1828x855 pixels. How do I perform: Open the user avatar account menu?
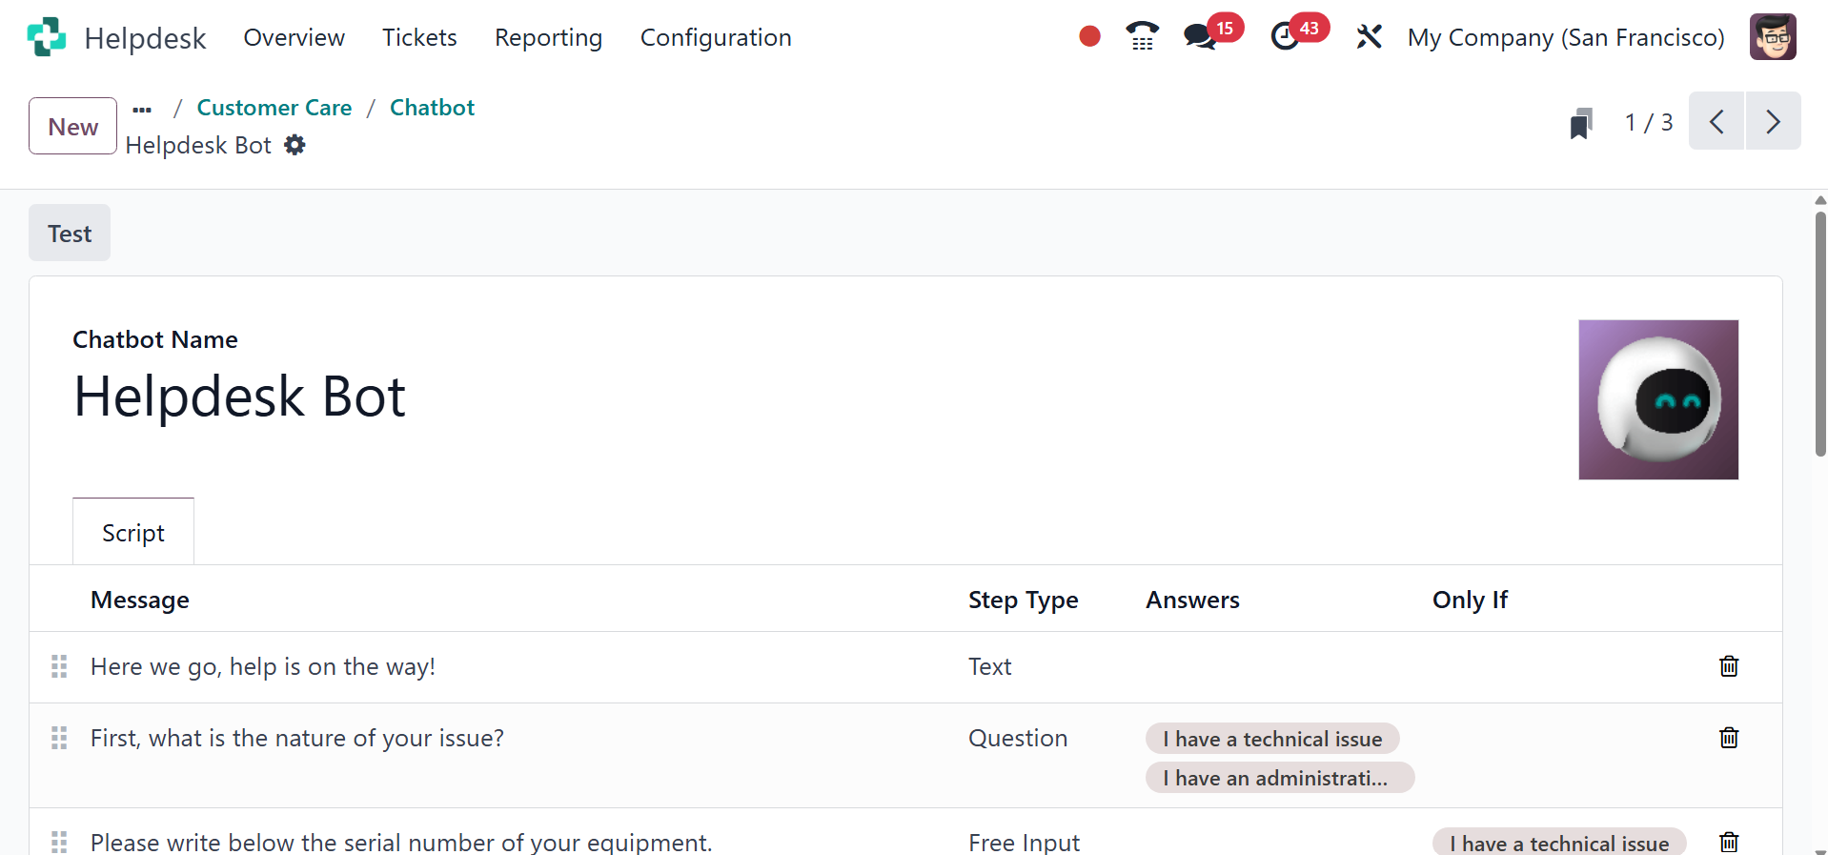[x=1772, y=37]
